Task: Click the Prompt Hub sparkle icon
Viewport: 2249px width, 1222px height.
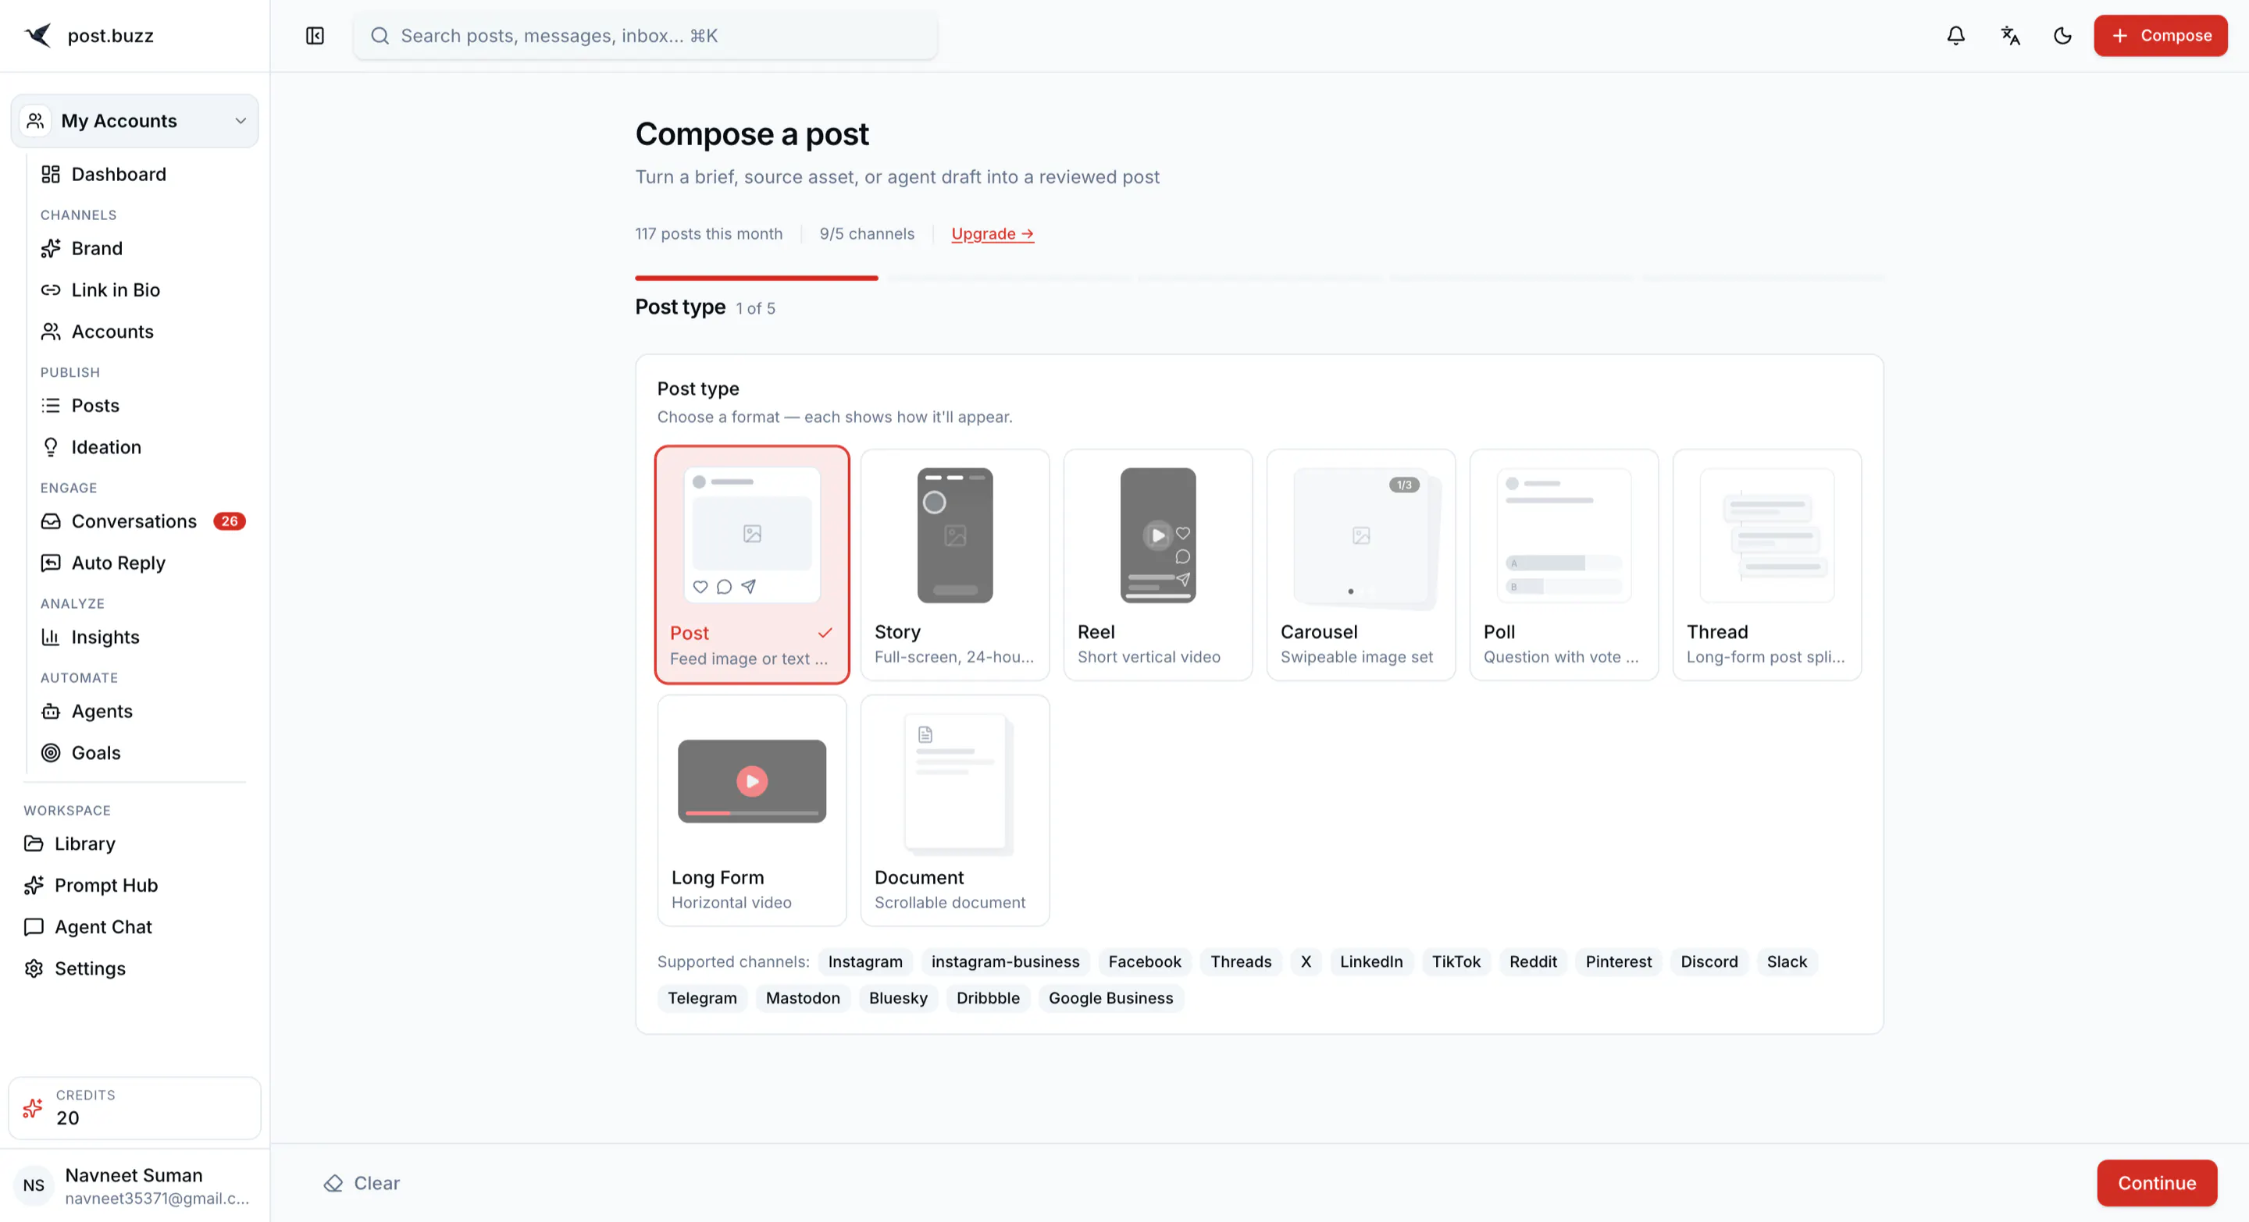Action: point(34,886)
